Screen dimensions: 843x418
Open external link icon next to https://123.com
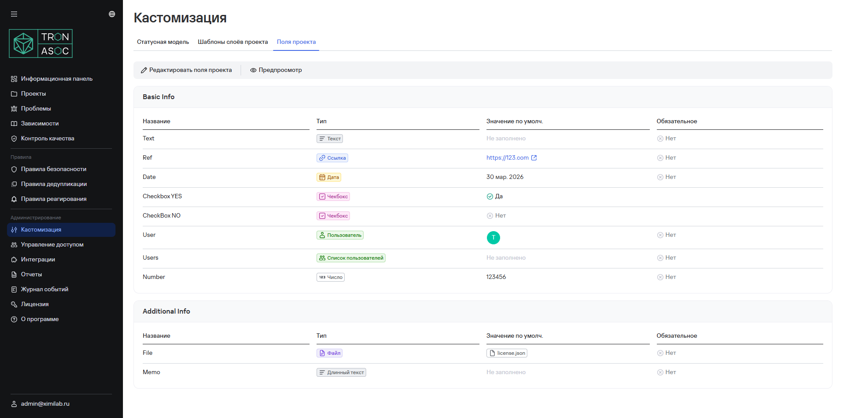pyautogui.click(x=534, y=158)
